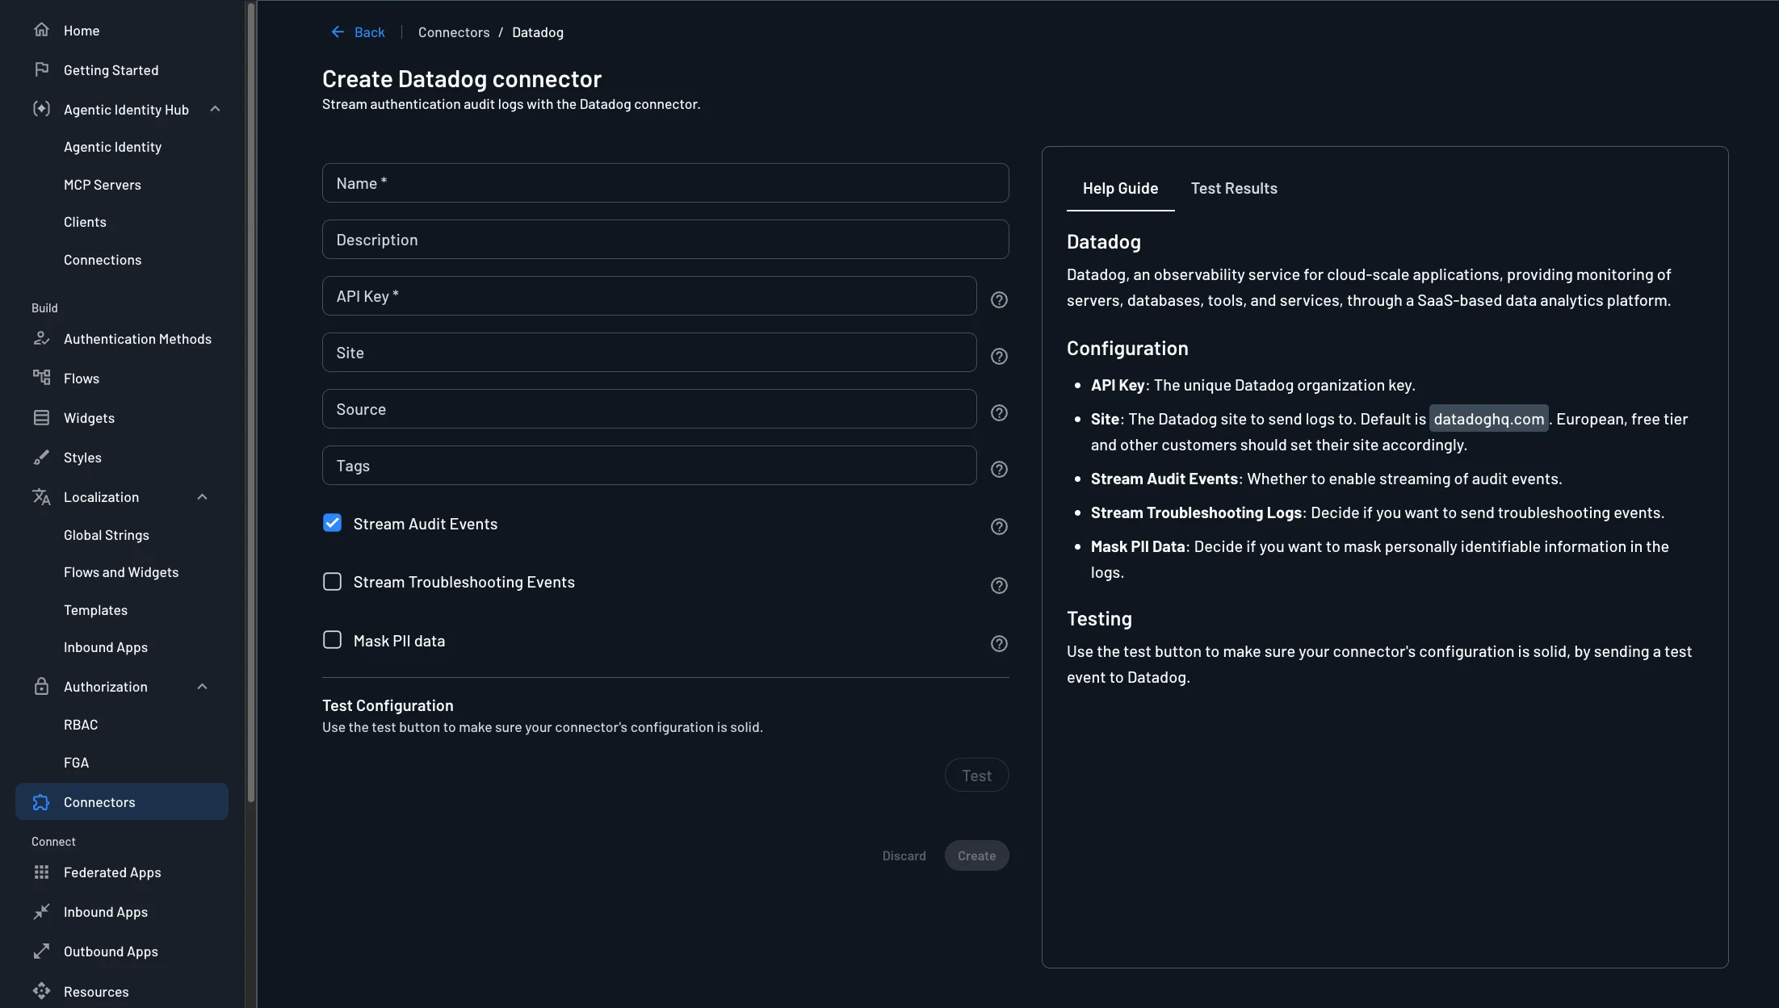The image size is (1779, 1008).
Task: Click the Connectors puzzle icon
Action: [41, 801]
